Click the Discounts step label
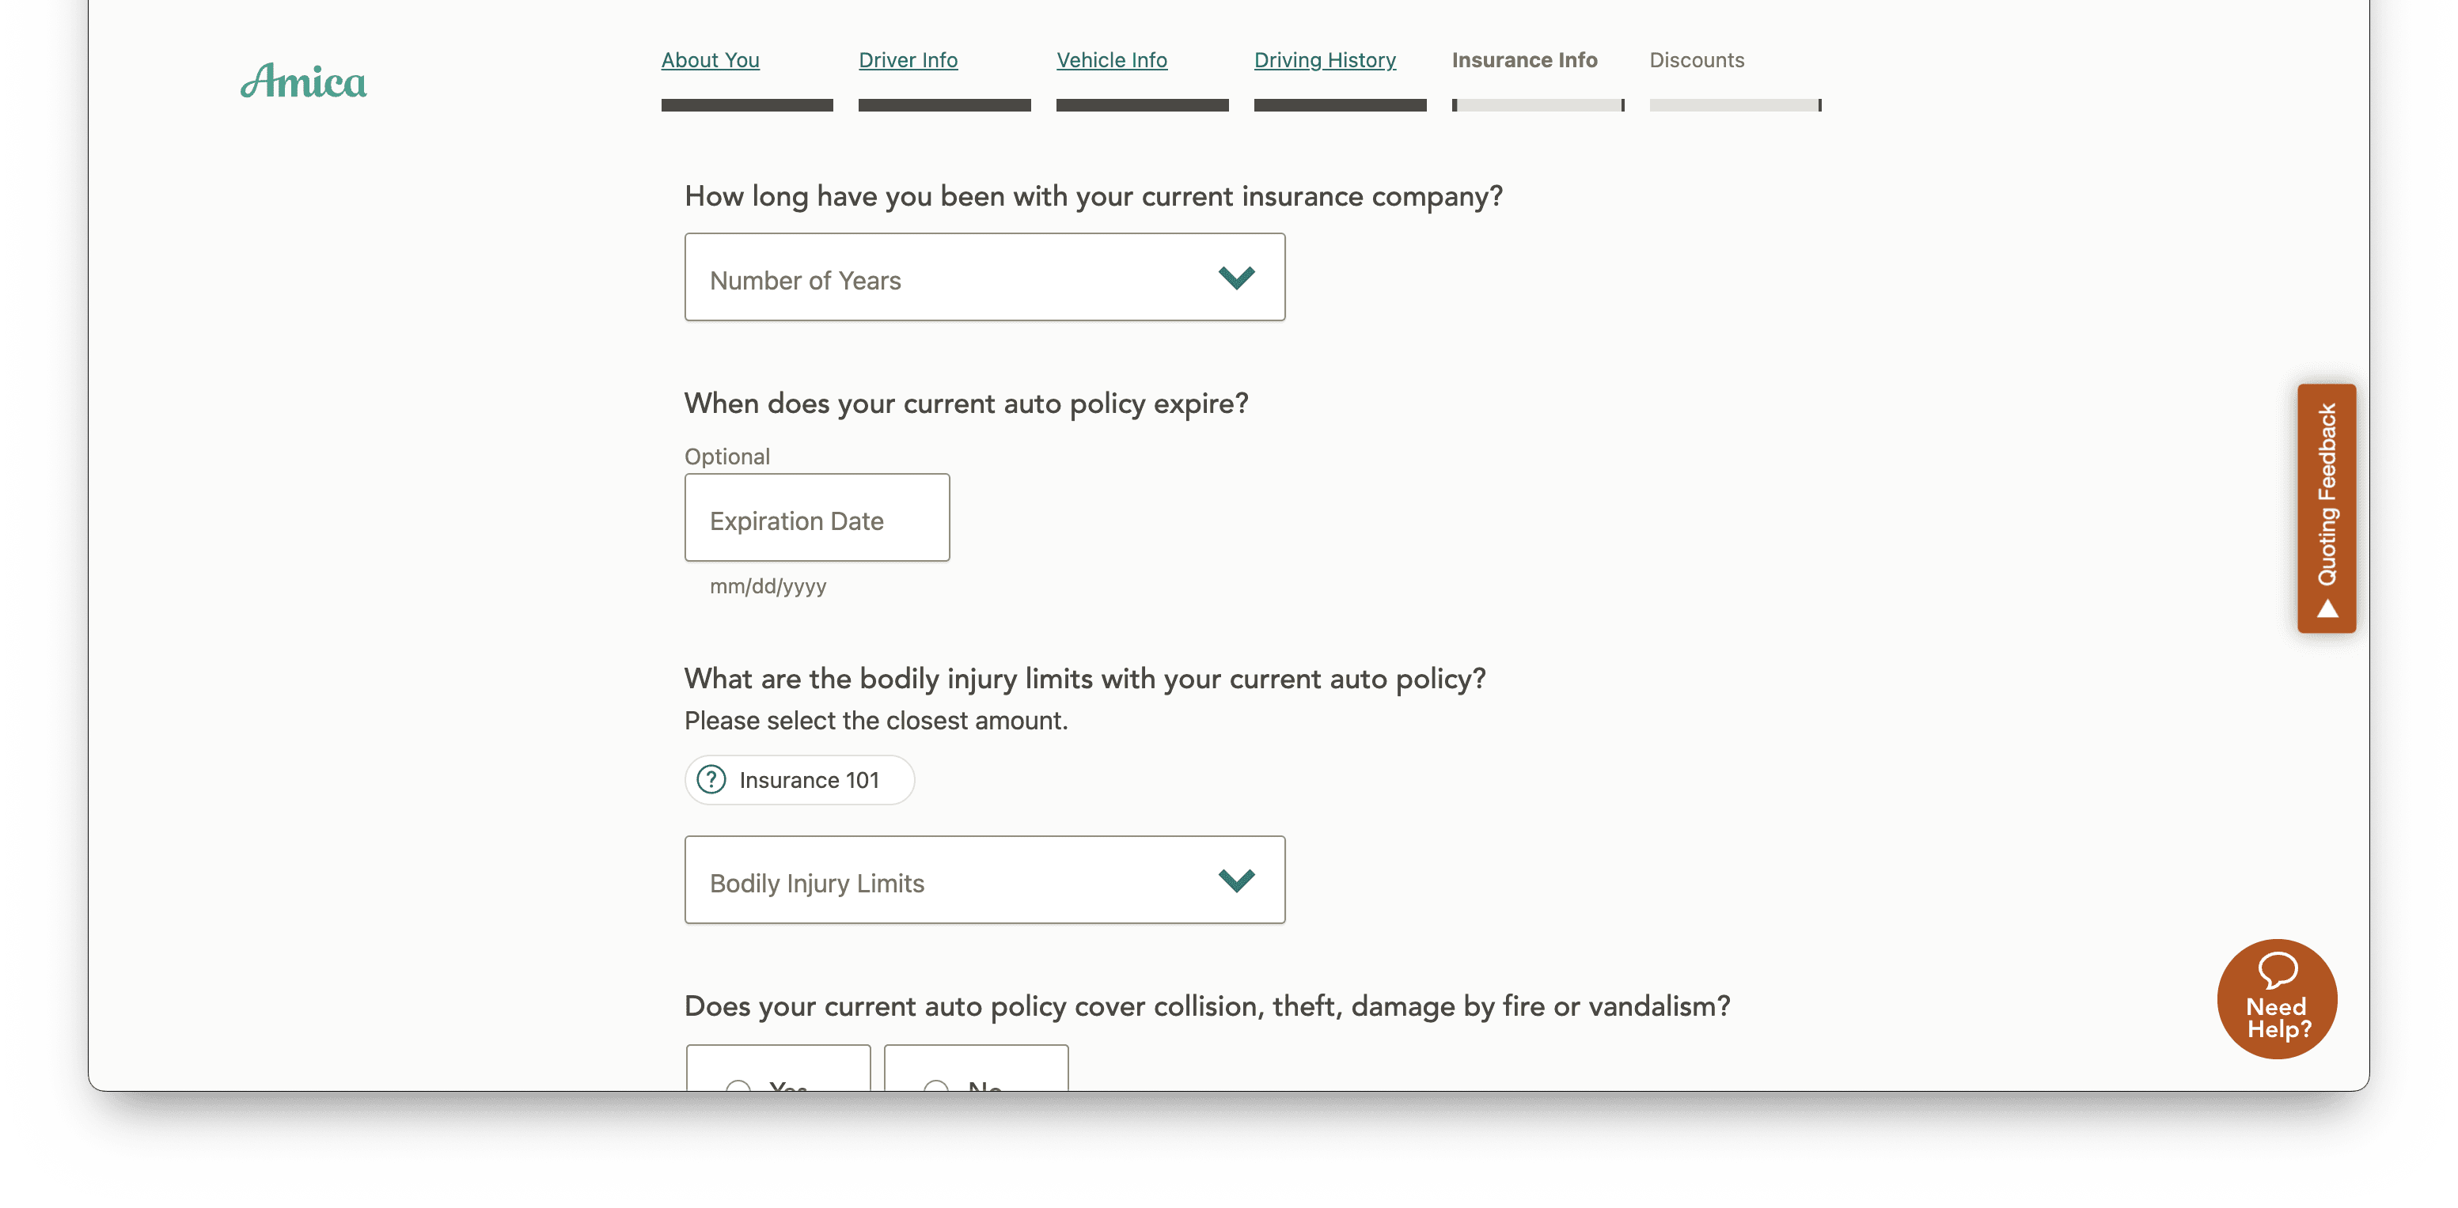Image resolution: width=2458 pixels, height=1208 pixels. pyautogui.click(x=1697, y=60)
